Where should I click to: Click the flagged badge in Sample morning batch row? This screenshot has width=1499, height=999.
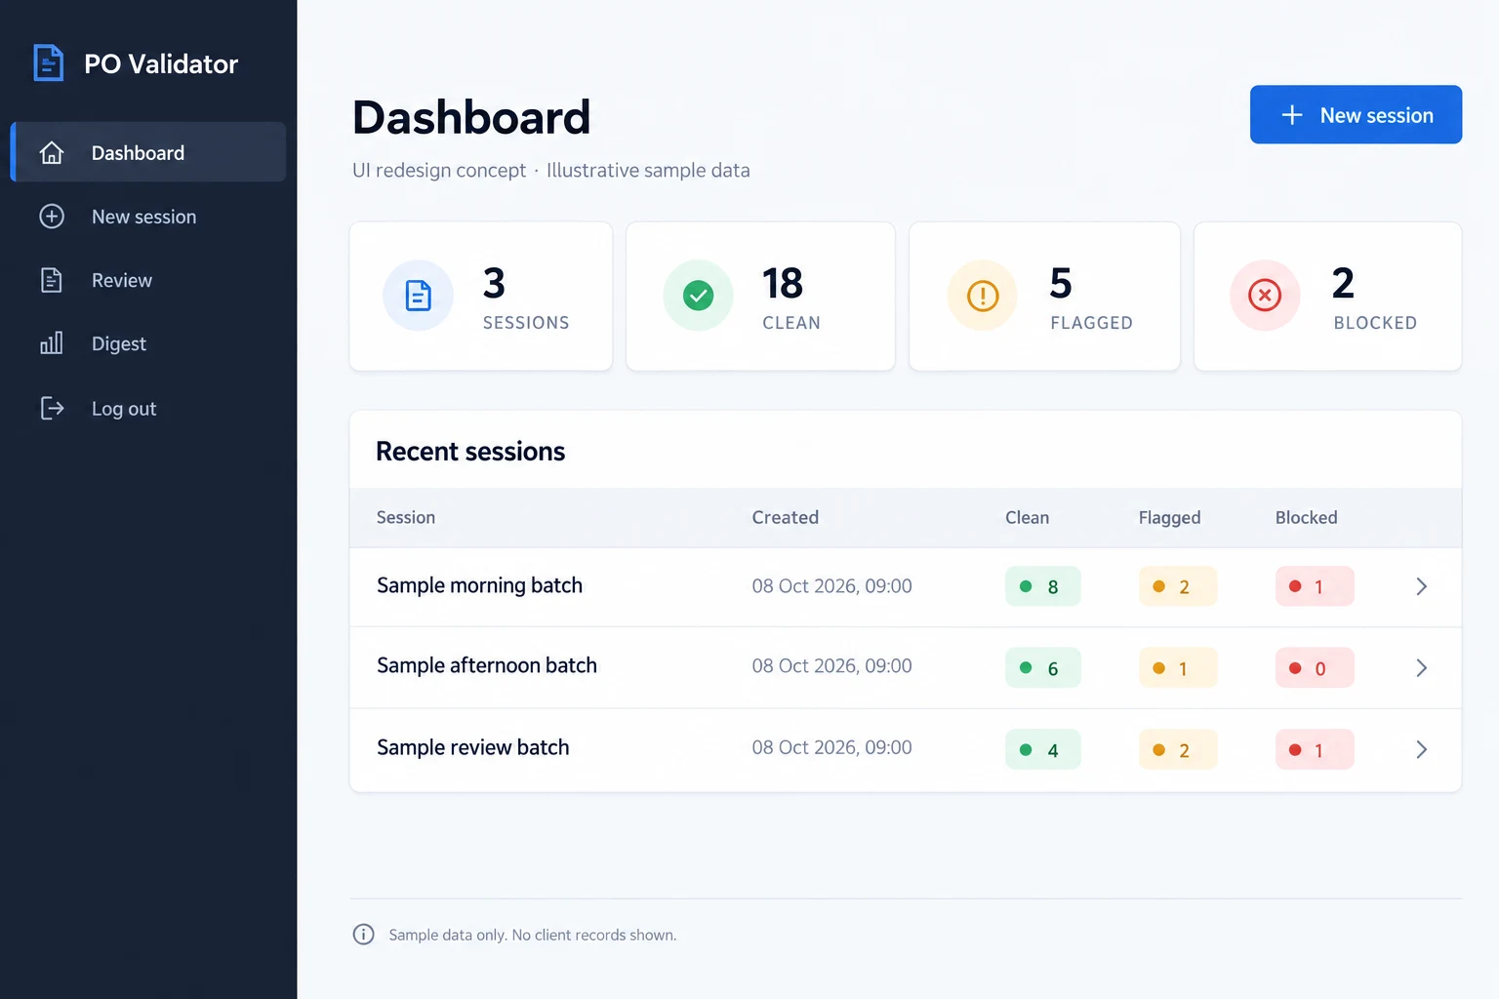(x=1177, y=586)
